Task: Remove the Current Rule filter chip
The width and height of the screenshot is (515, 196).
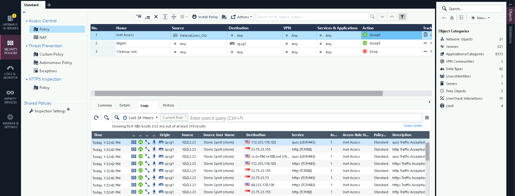Action: (186, 117)
